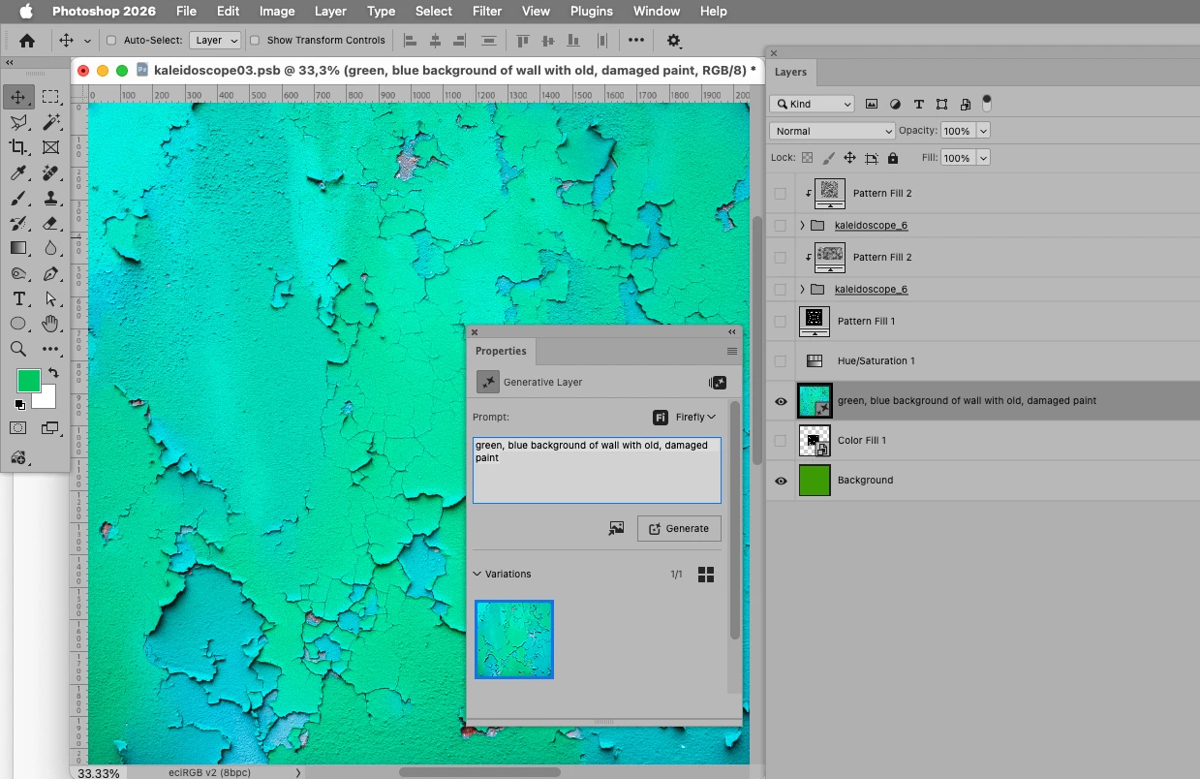The height and width of the screenshot is (779, 1200).
Task: Reset default foreground and background colors
Action: pos(19,405)
